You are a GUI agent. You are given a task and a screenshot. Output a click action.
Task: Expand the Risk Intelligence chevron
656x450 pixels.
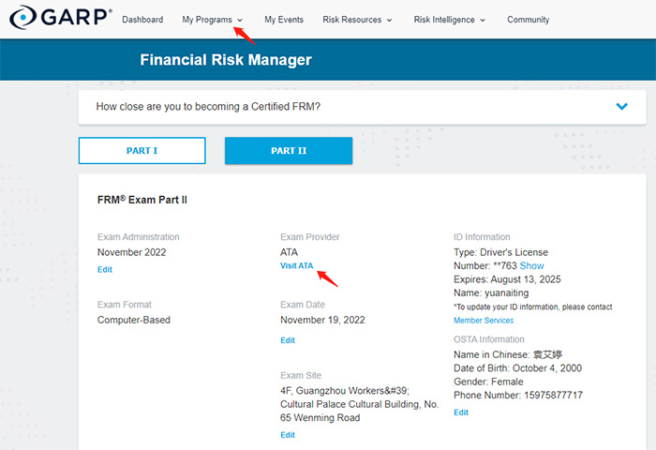click(483, 20)
